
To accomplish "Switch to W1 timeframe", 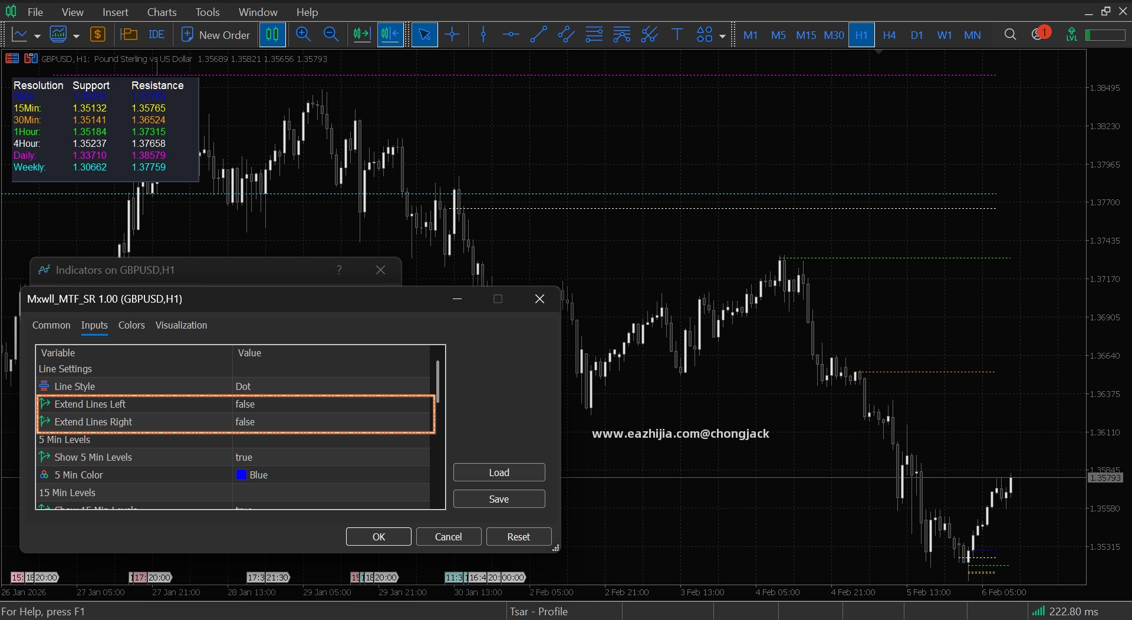I will click(945, 35).
